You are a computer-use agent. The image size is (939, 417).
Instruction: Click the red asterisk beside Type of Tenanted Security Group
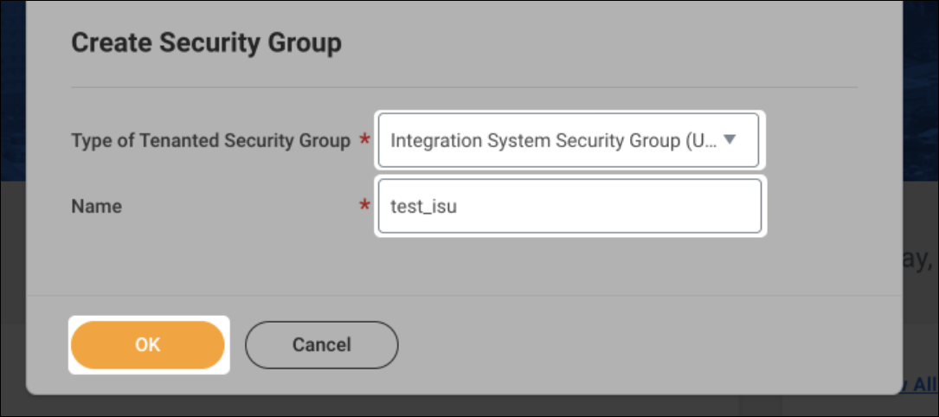(x=363, y=141)
